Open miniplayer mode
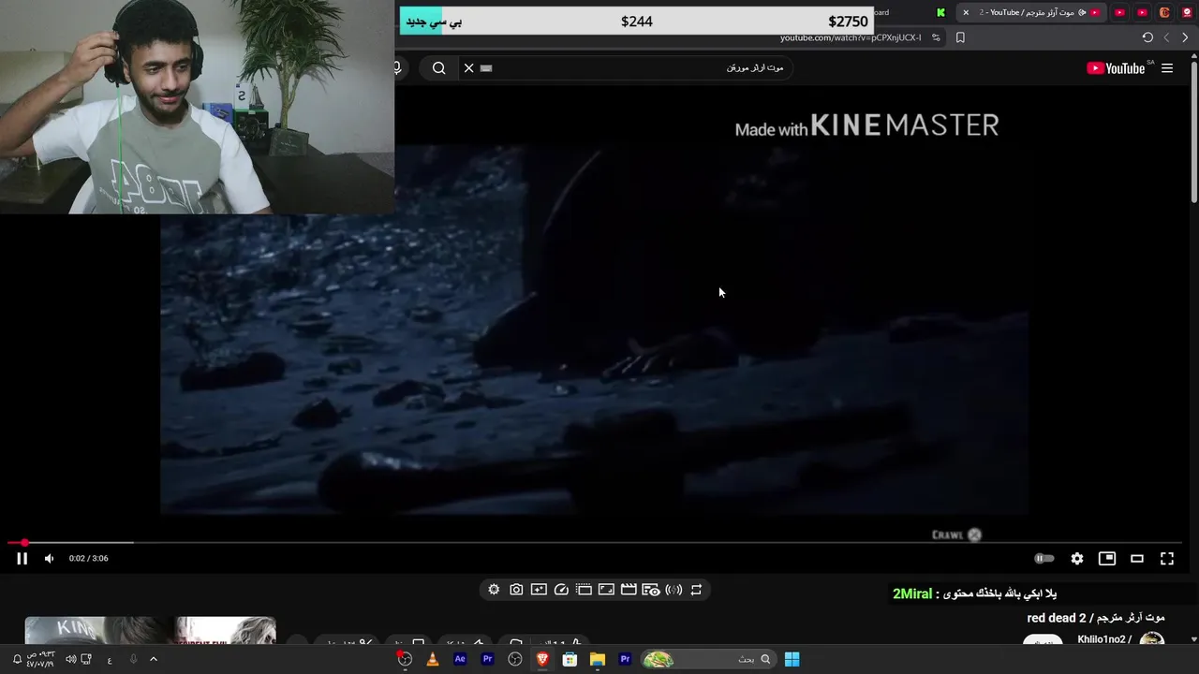The image size is (1199, 674). tap(1107, 558)
